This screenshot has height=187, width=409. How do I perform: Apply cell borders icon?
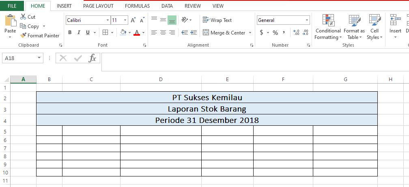point(105,32)
